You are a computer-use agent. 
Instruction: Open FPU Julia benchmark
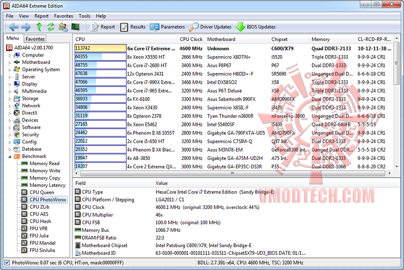(35, 235)
